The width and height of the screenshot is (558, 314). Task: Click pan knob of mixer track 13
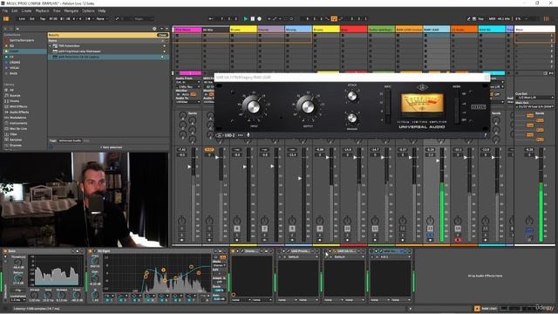point(430,221)
